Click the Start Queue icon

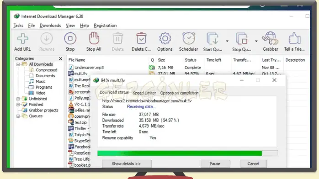213,39
